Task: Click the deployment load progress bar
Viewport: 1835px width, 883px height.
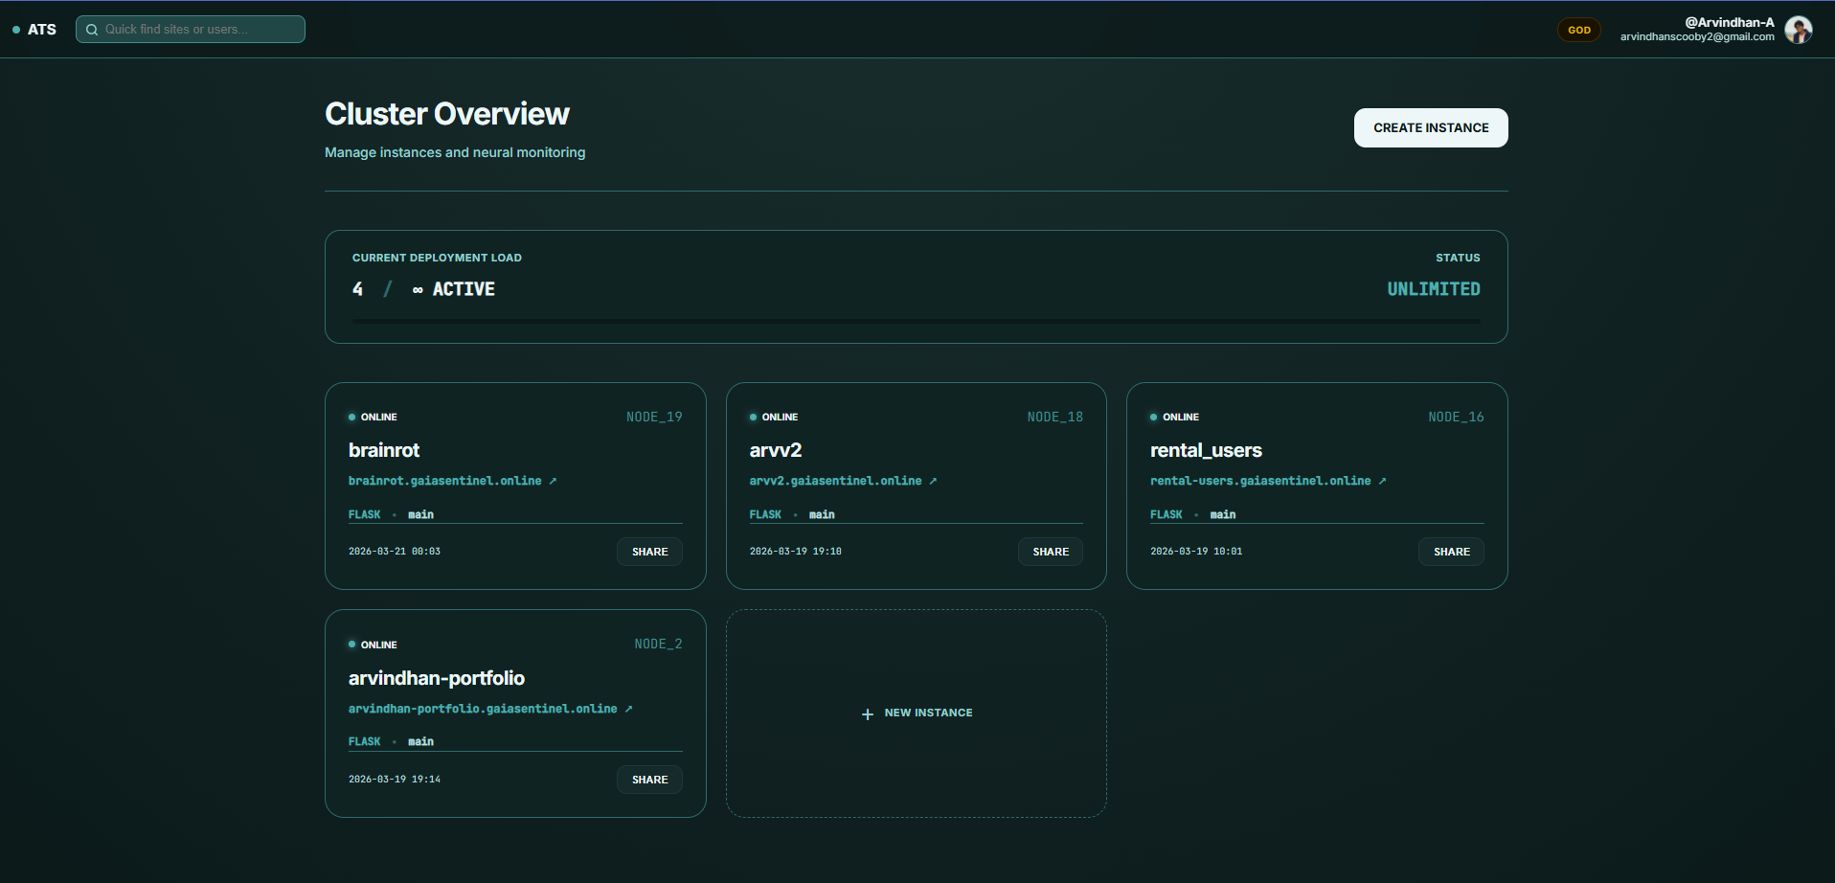Action: [x=916, y=321]
